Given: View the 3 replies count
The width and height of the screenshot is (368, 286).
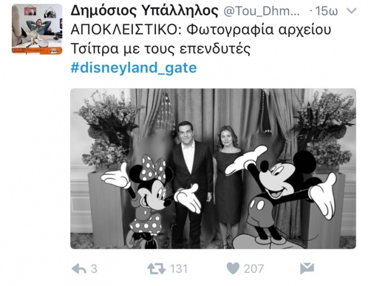Looking at the screenshot, I should point(94,269).
